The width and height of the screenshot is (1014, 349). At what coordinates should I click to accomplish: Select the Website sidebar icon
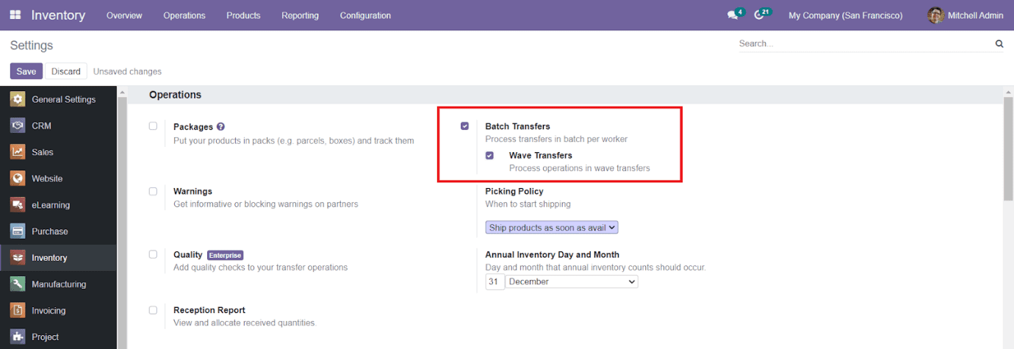[x=18, y=179]
